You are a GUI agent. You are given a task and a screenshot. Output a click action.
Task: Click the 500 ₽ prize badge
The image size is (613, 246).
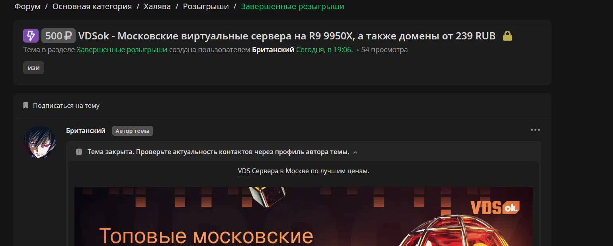click(59, 36)
